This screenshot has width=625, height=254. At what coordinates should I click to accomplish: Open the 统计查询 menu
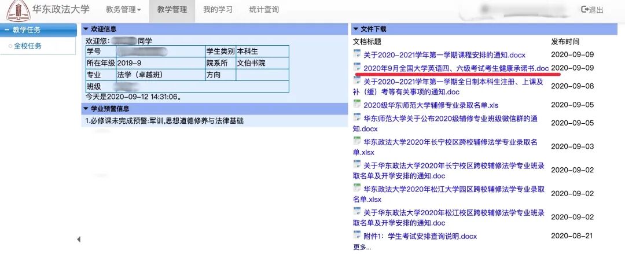(264, 10)
